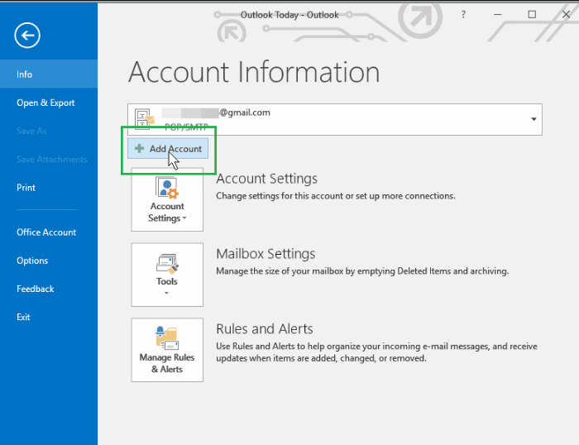
Task: Go to Open & Export
Action: 45,103
